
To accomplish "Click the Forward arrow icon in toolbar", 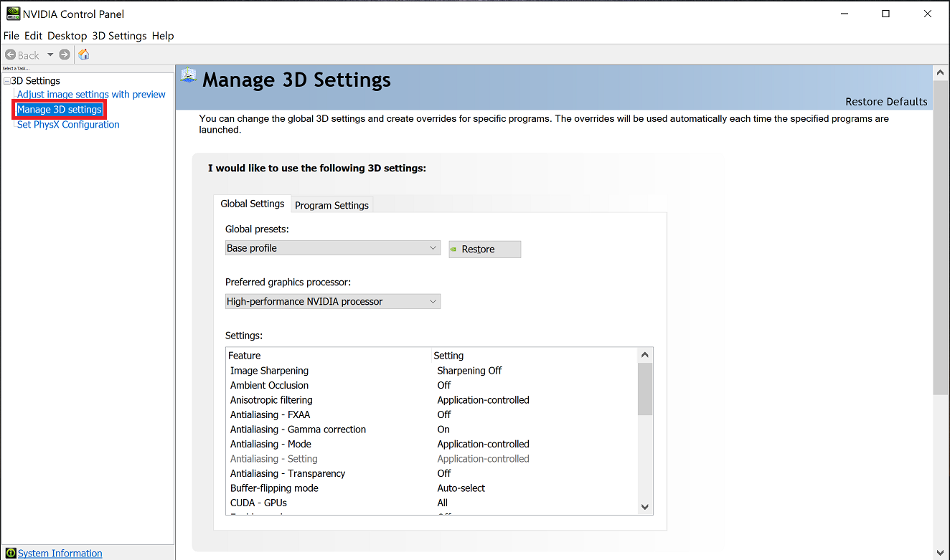I will pyautogui.click(x=65, y=55).
